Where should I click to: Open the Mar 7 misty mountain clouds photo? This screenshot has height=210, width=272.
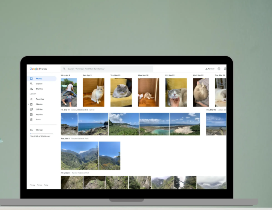(163, 182)
